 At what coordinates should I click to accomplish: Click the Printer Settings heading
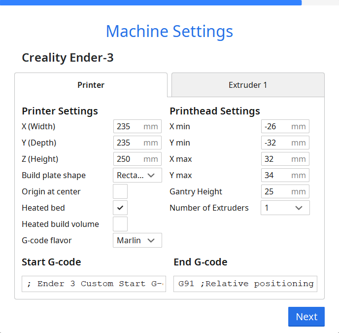pos(60,111)
